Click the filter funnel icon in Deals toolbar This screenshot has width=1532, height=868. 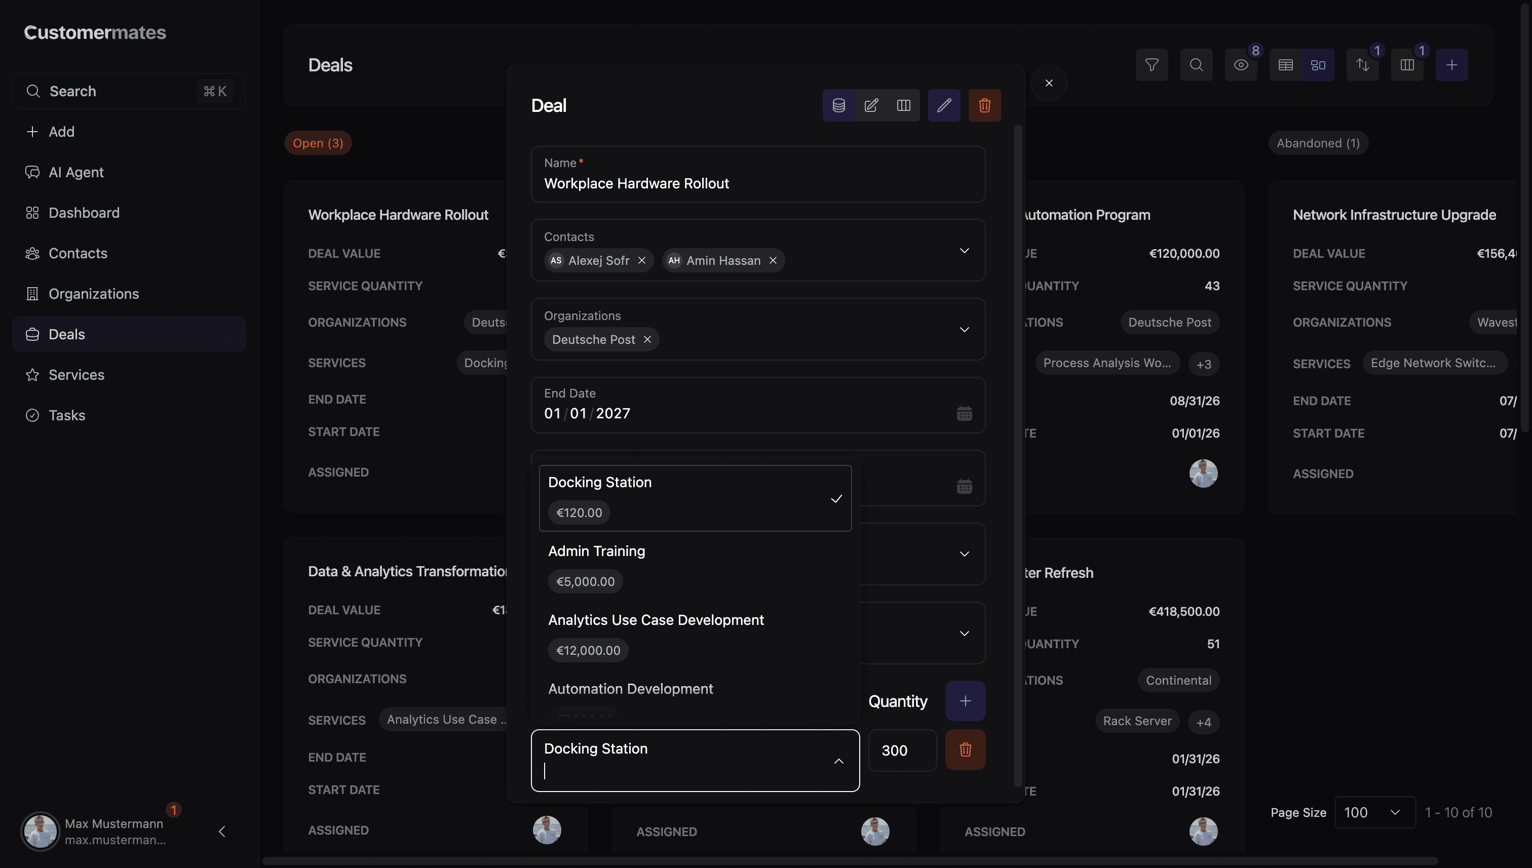[x=1152, y=64]
